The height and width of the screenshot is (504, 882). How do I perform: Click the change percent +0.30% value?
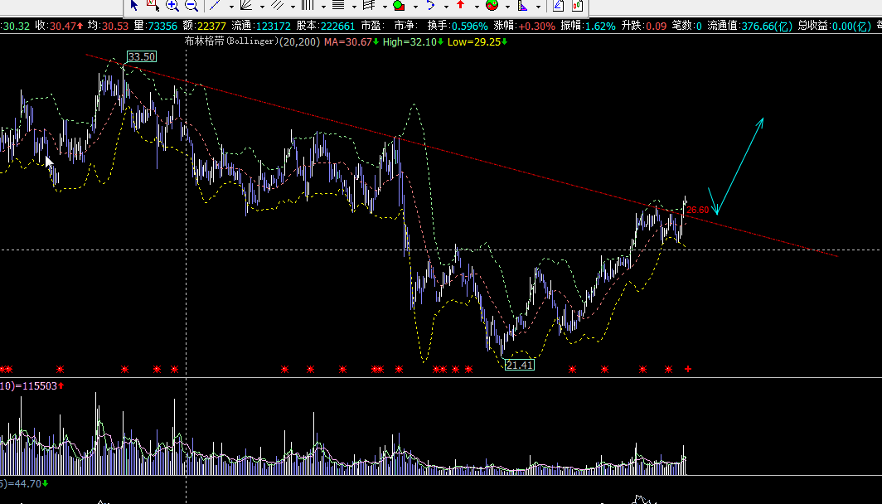click(x=536, y=26)
